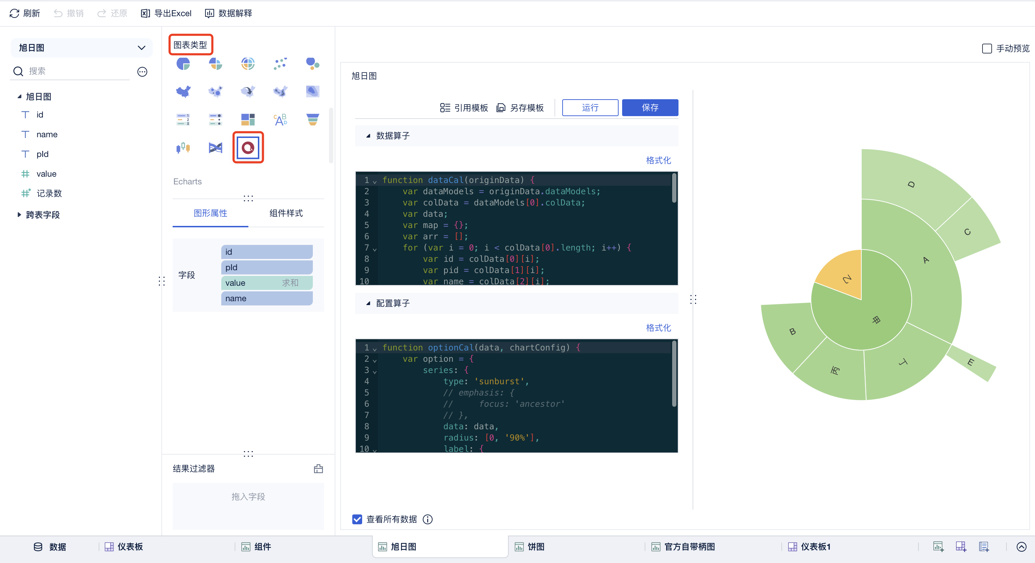The image size is (1035, 563).
Task: Select the candlestick chart icon
Action: 183,148
